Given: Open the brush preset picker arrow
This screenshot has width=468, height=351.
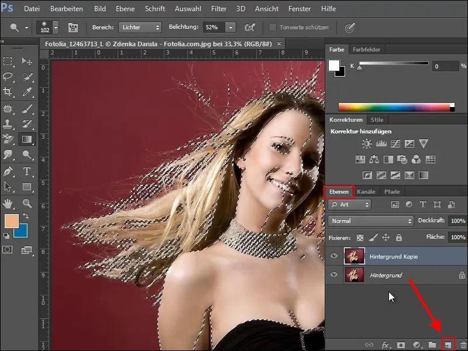Looking at the screenshot, I should [x=56, y=27].
